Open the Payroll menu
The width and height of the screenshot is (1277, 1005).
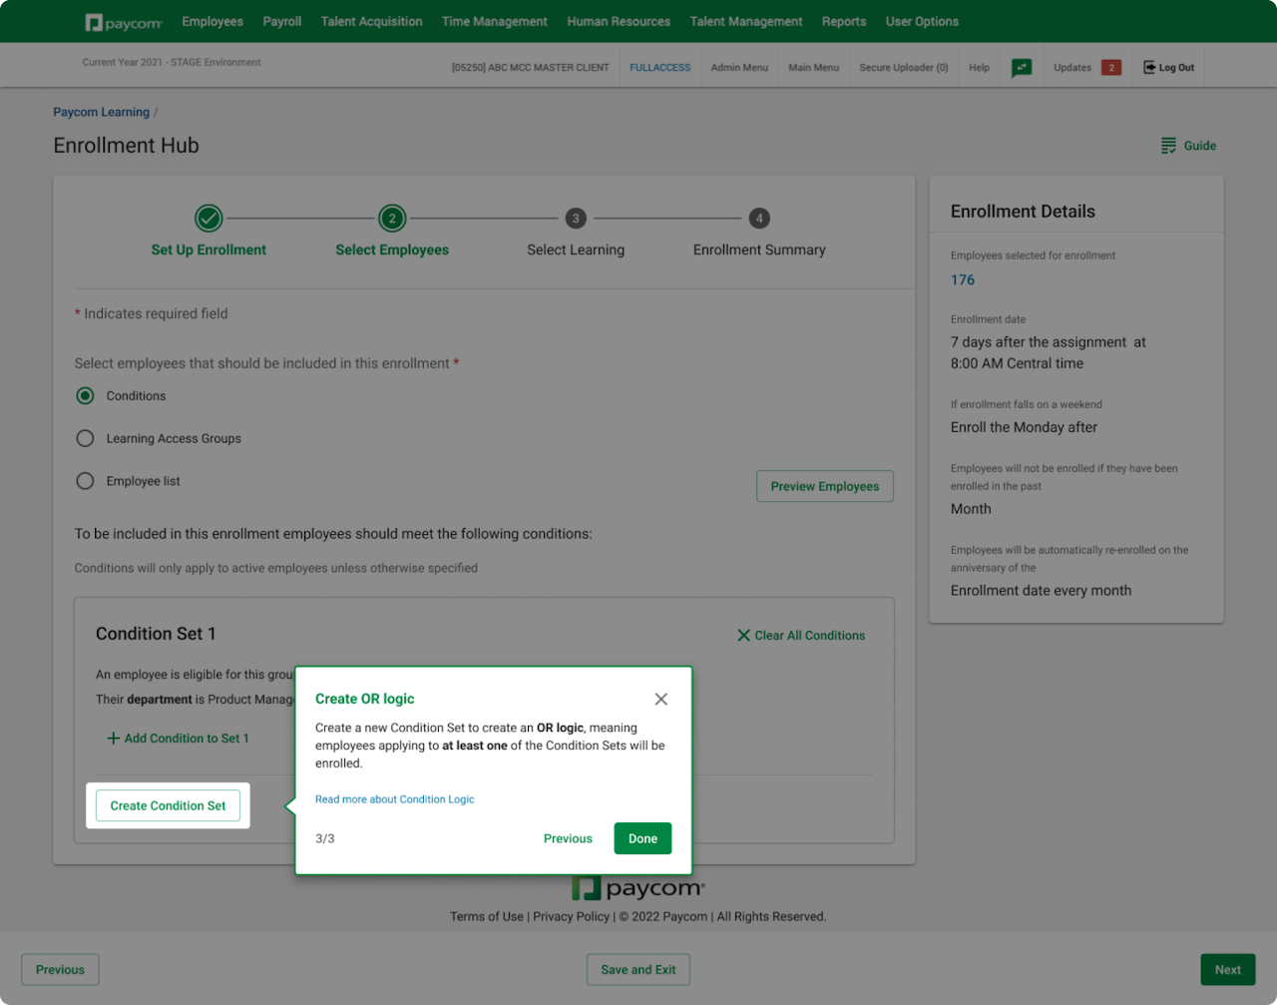(282, 21)
